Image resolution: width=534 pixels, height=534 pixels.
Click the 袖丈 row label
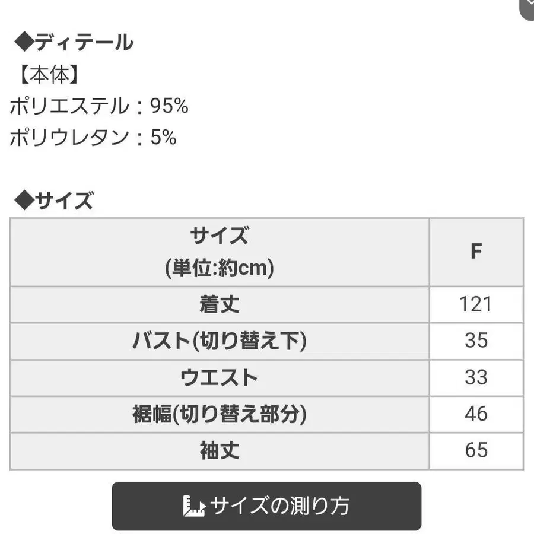[x=220, y=450]
